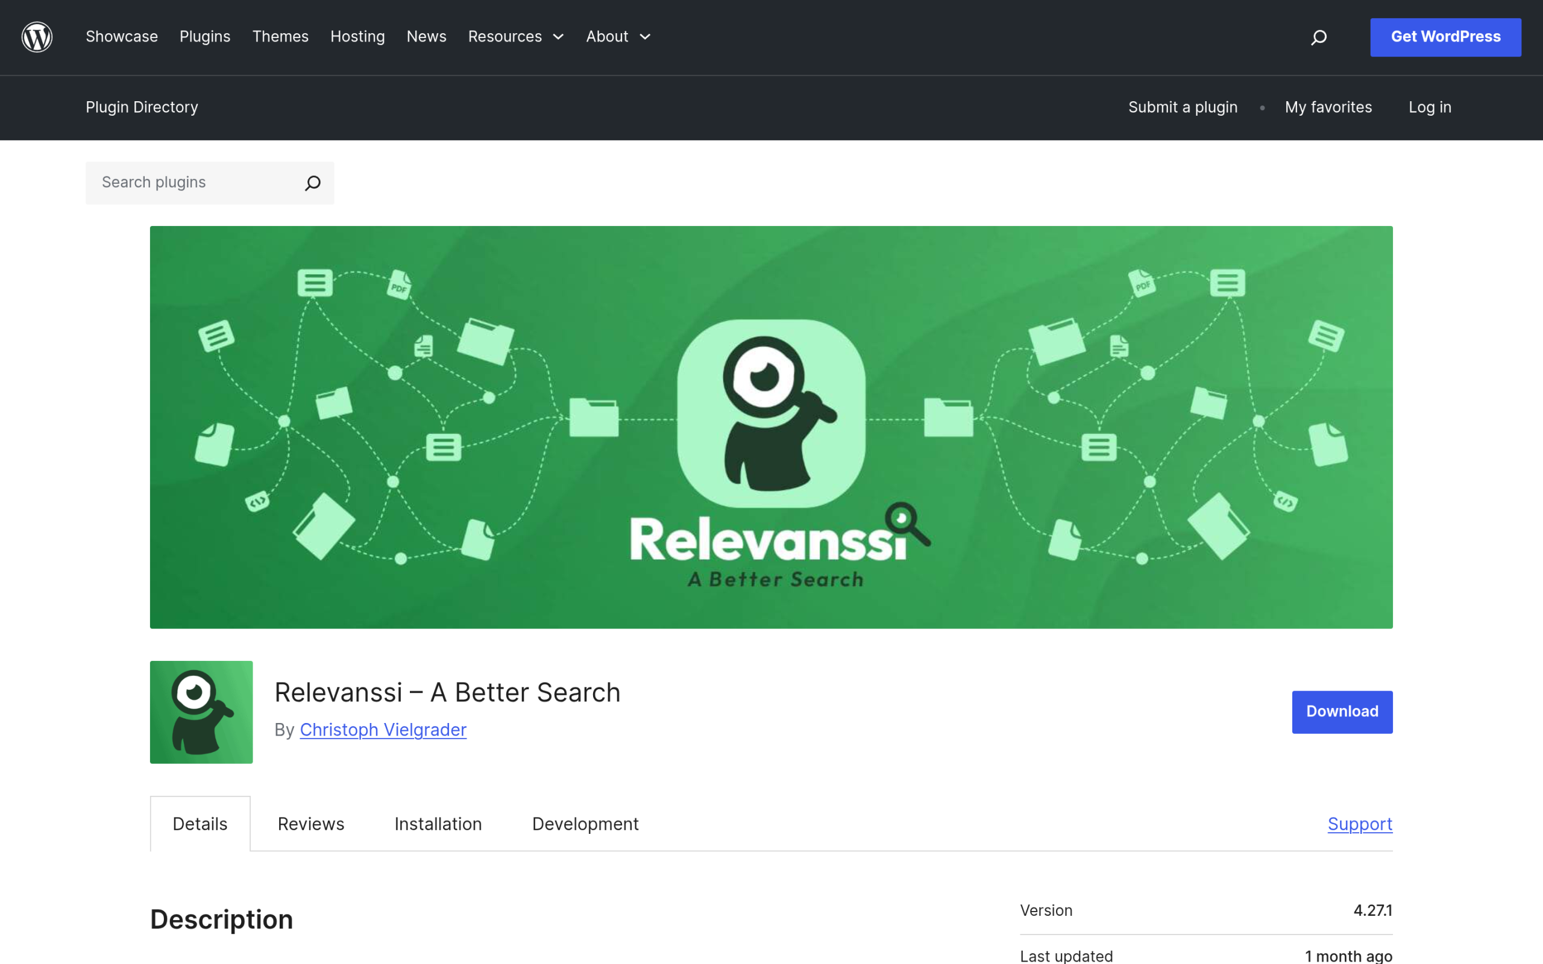The width and height of the screenshot is (1543, 964).
Task: Open the header search magnifier icon
Action: click(x=1319, y=37)
